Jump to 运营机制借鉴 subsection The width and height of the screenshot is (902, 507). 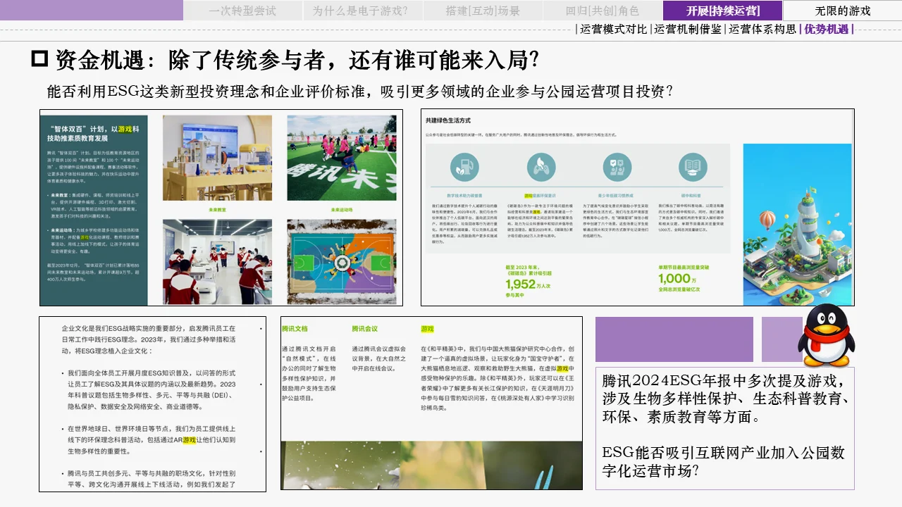pyautogui.click(x=688, y=30)
